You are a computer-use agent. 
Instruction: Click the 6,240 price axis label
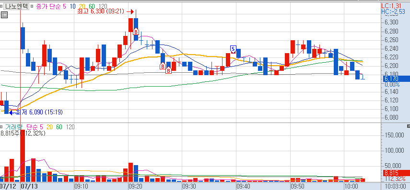coord(391,48)
